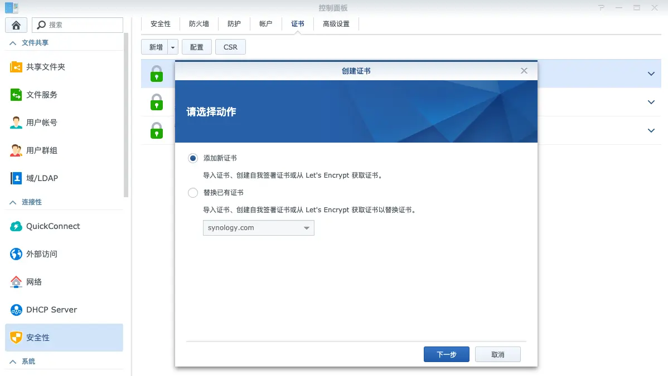Go to Control Panel home icon
The image size is (668, 376).
pyautogui.click(x=16, y=25)
